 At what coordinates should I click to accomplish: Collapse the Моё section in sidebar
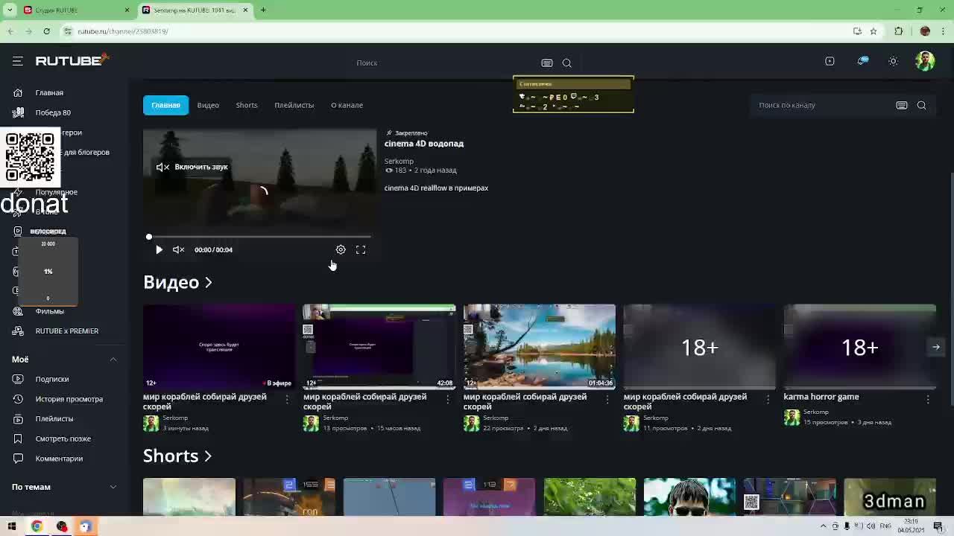point(113,360)
